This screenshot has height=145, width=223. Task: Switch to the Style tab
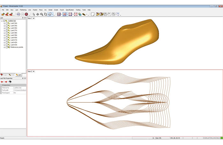click(12, 75)
